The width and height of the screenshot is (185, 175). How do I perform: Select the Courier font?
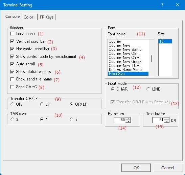(128, 41)
